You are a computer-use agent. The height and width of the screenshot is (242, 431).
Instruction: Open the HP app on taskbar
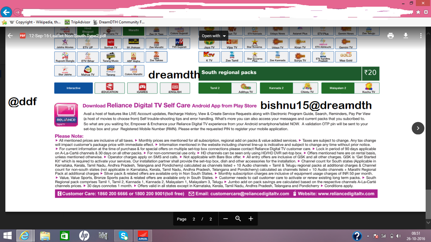pyautogui.click(x=84, y=236)
